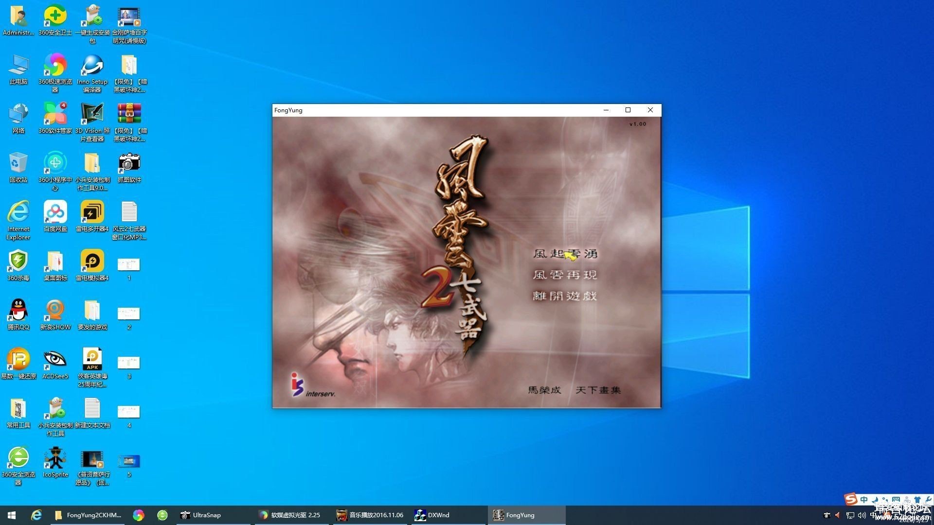The height and width of the screenshot is (525, 934).
Task: Open 易数一键还原 desktop shortcut
Action: (18, 364)
